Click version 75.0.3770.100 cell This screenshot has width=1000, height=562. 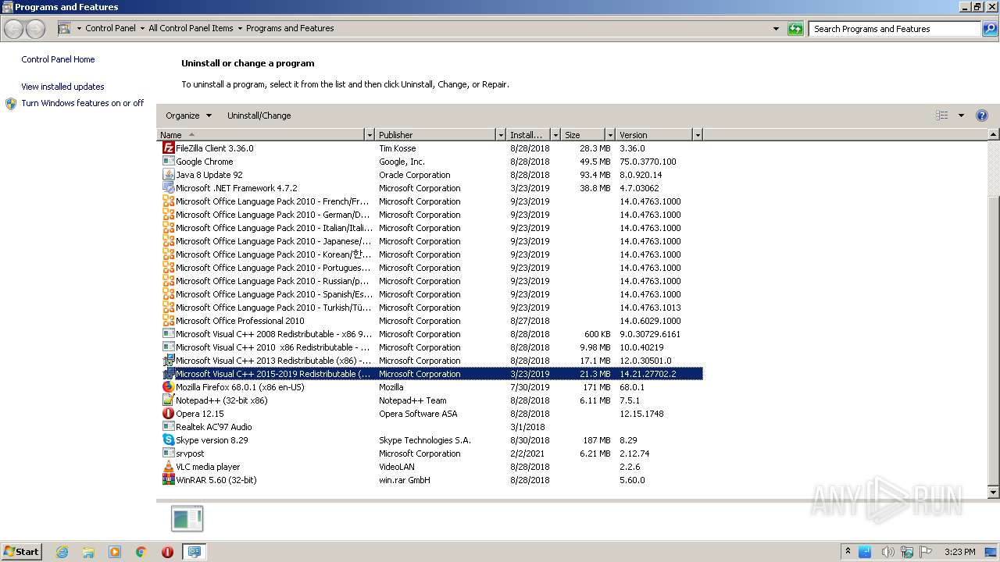coord(648,162)
